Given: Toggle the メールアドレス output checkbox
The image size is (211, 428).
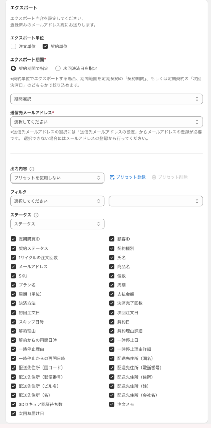Looking at the screenshot, I should click(x=13, y=267).
